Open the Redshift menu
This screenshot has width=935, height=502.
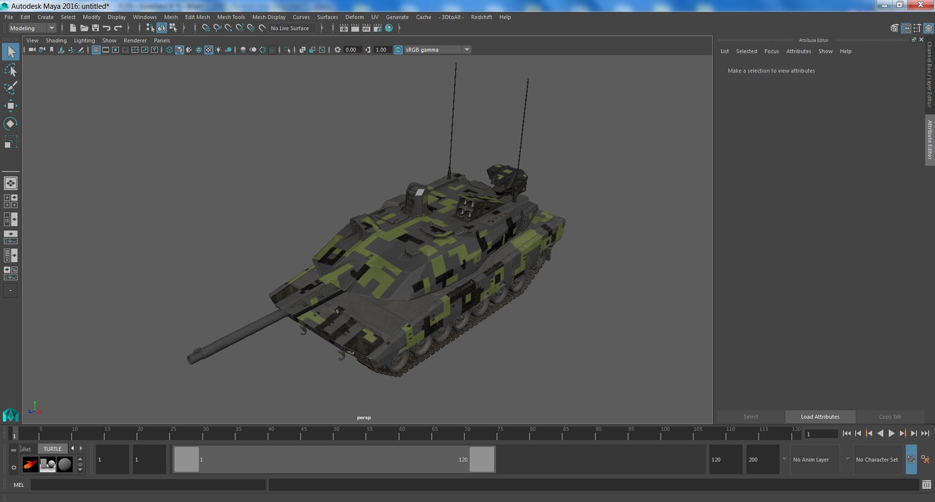click(481, 17)
